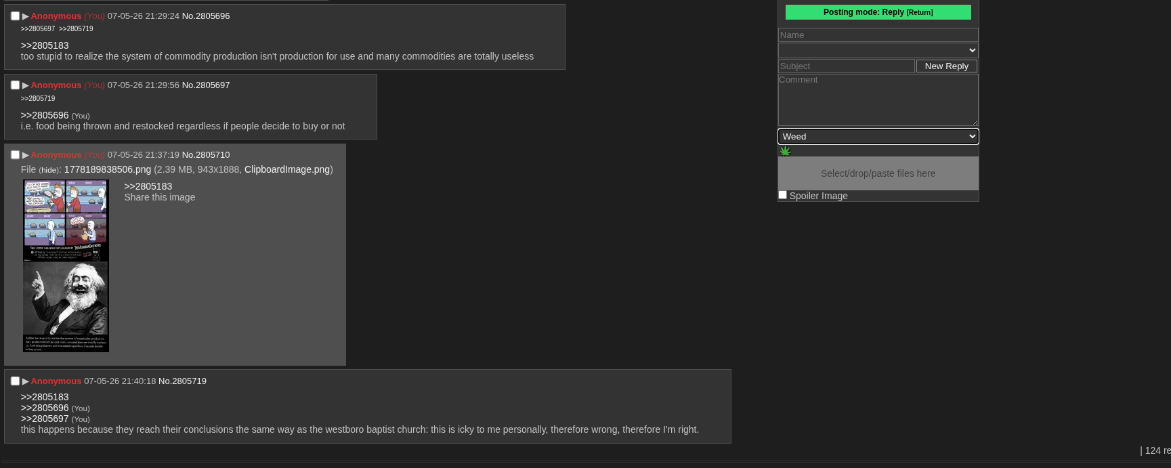Open the Weed flag dropdown
This screenshot has width=1171, height=468.
[x=878, y=136]
